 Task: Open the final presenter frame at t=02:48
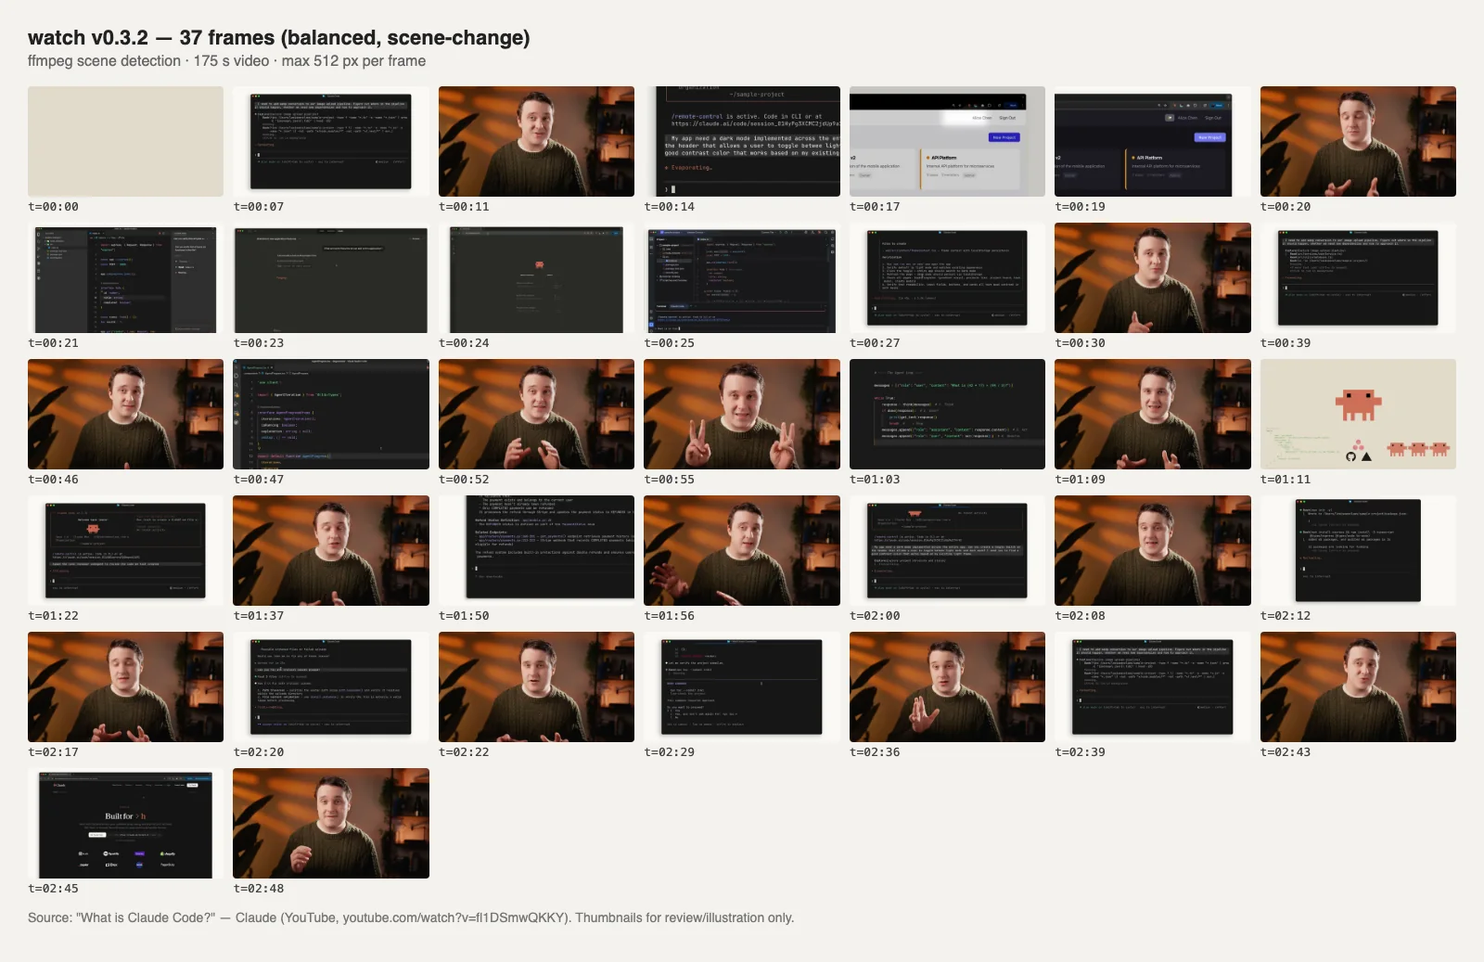331,823
